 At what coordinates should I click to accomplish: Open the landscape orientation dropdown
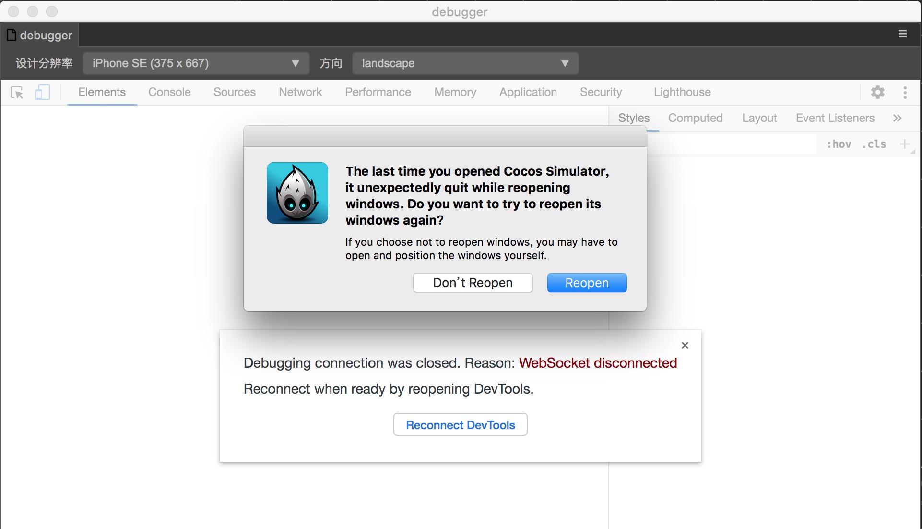click(465, 63)
